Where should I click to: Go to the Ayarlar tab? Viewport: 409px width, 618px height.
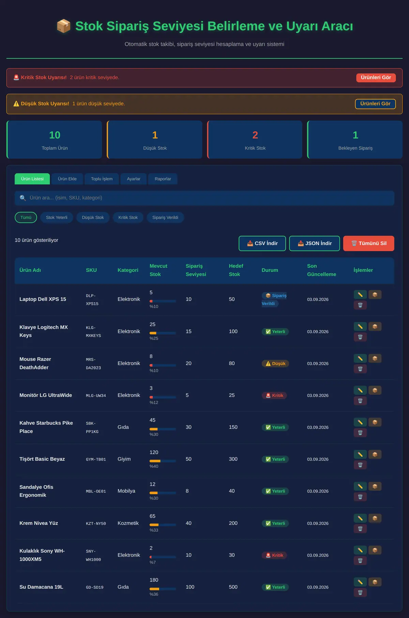coord(134,179)
